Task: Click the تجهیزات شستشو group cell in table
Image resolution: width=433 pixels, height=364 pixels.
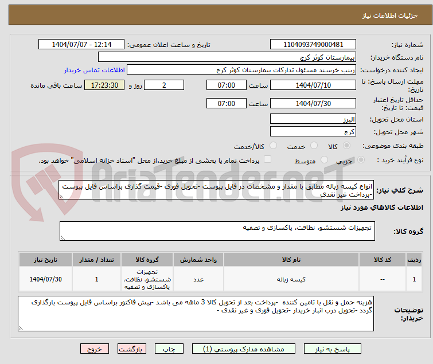Action: tap(147, 279)
